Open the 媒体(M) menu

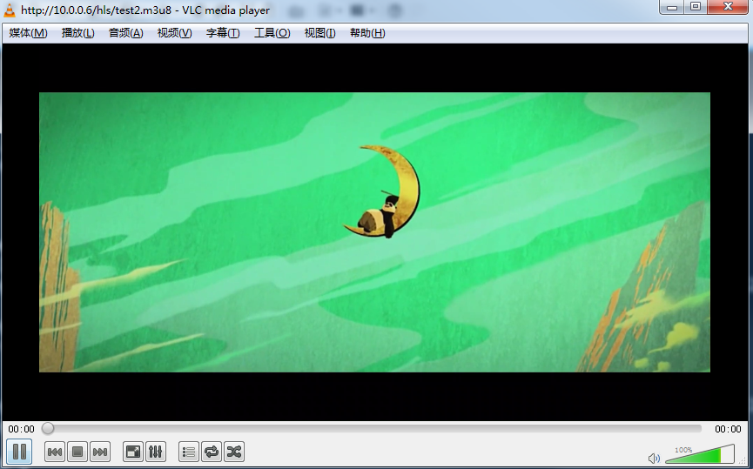(x=29, y=33)
